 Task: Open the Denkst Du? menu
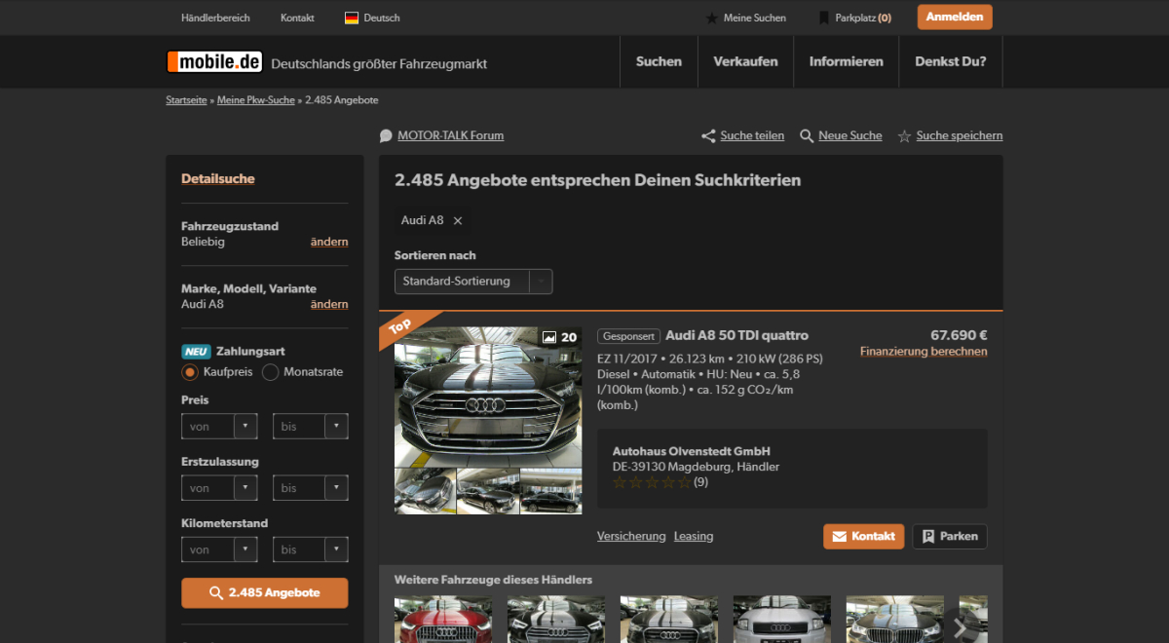(x=951, y=61)
